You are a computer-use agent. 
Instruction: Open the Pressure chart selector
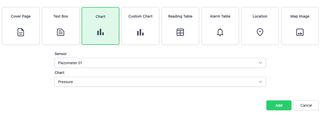pos(157,82)
